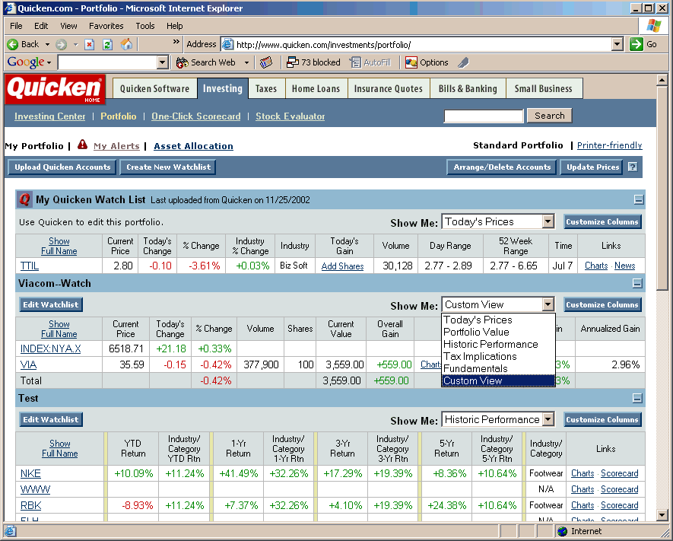Collapse the Test portfolio section
This screenshot has width=673, height=541.
click(x=638, y=398)
